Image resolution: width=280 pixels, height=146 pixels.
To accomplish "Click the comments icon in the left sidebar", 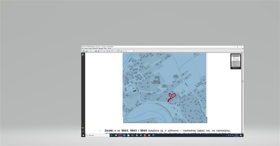I will (x=83, y=128).
